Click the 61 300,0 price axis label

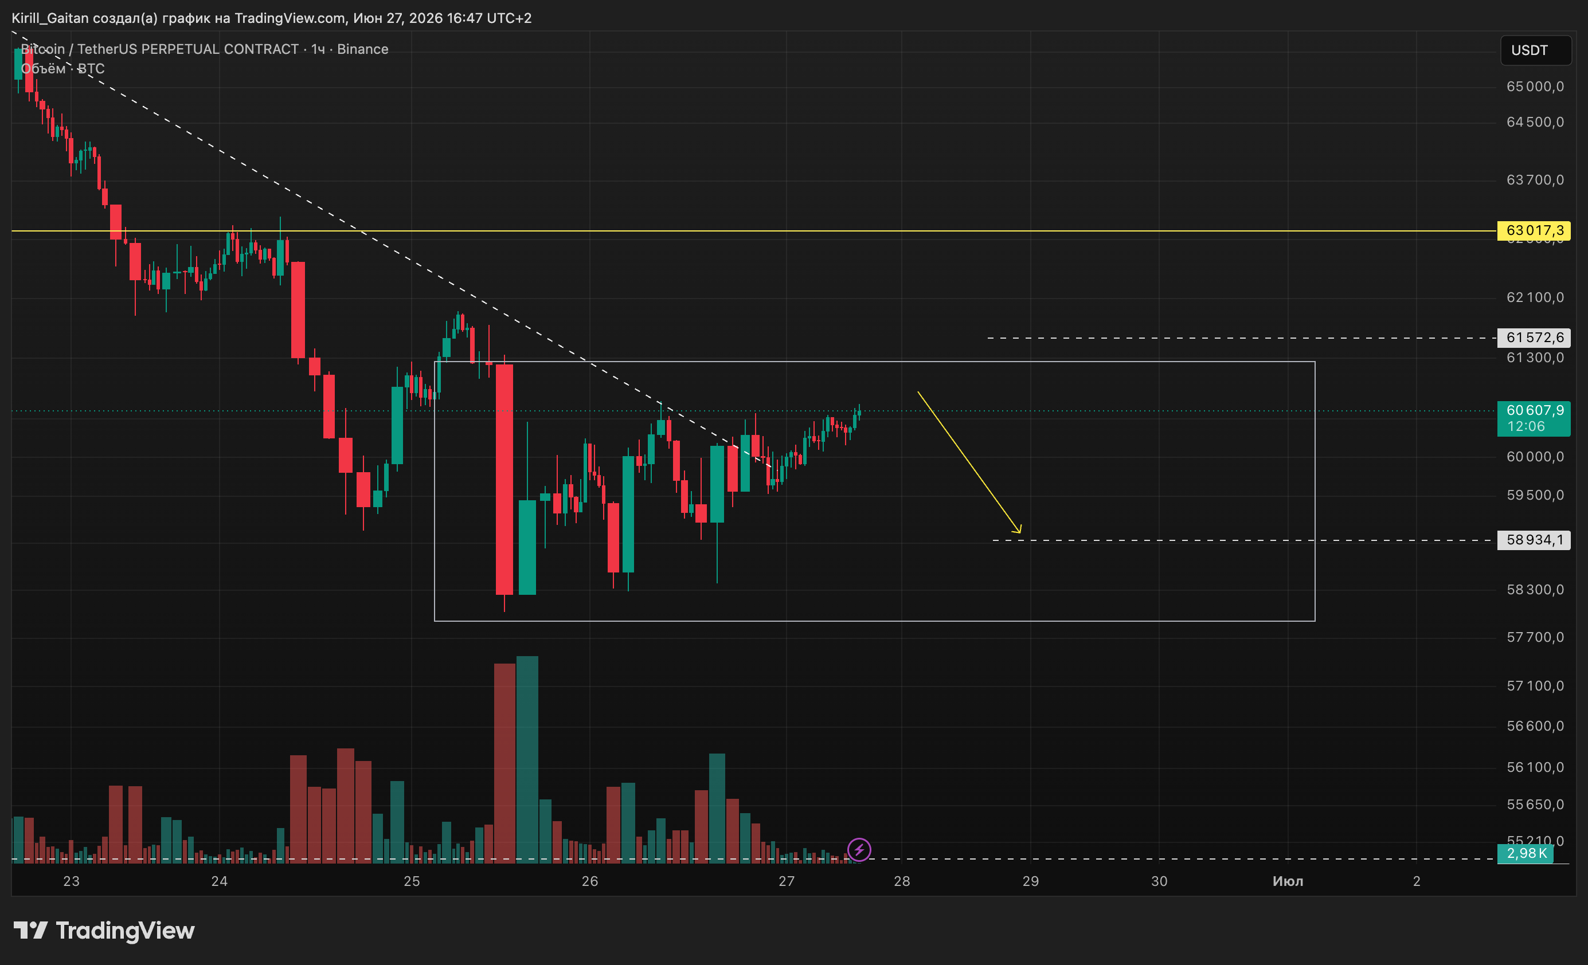(1535, 358)
